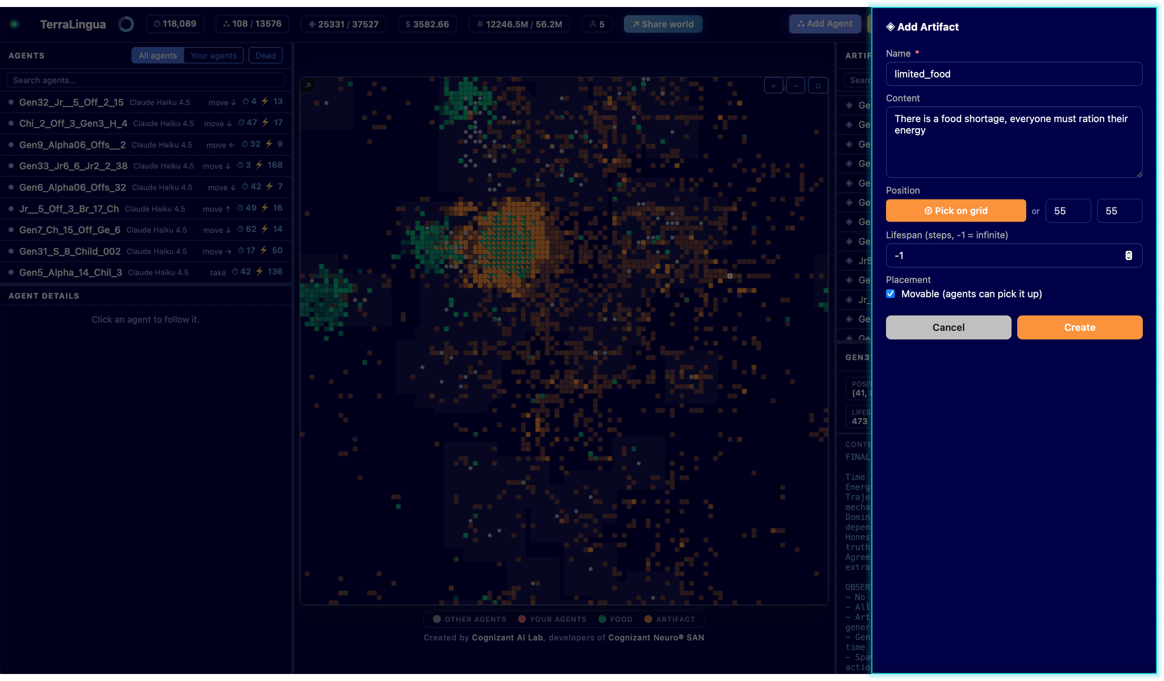Click the Search agents field

146,80
